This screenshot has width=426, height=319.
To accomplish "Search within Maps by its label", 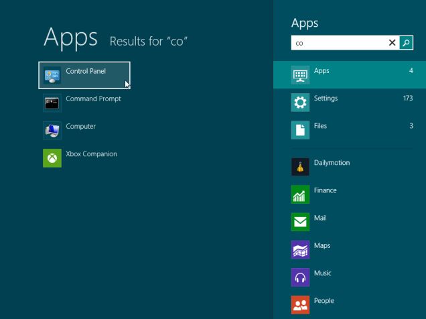I will (322, 246).
